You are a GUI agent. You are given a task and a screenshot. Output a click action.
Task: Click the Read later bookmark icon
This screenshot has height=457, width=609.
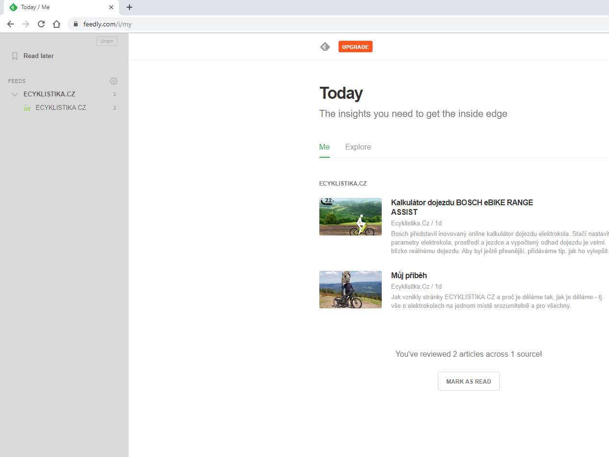(x=15, y=56)
